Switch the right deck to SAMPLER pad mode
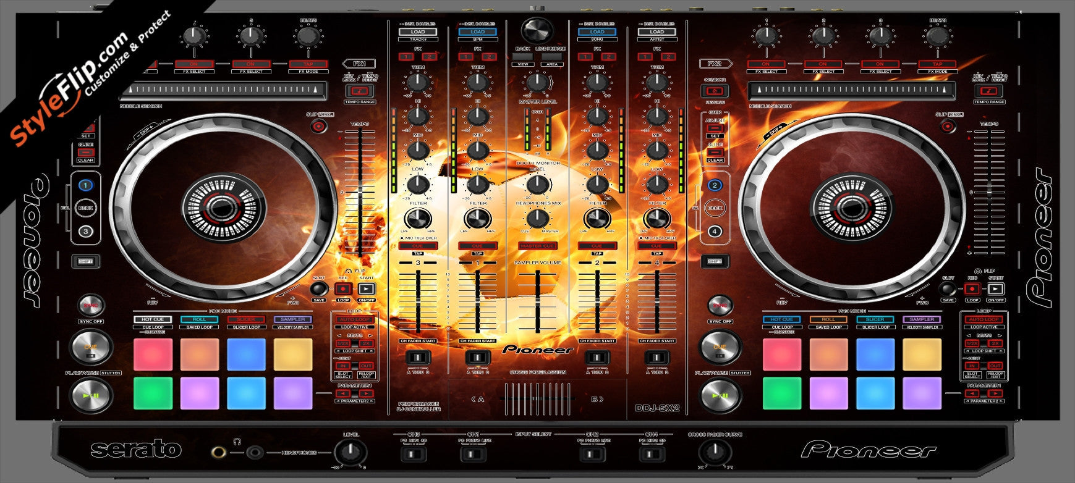Viewport: 1075px width, 483px height. point(922,319)
